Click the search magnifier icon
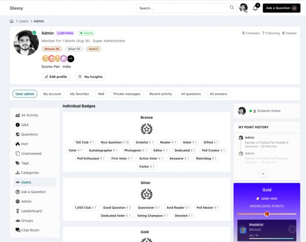 [232, 8]
